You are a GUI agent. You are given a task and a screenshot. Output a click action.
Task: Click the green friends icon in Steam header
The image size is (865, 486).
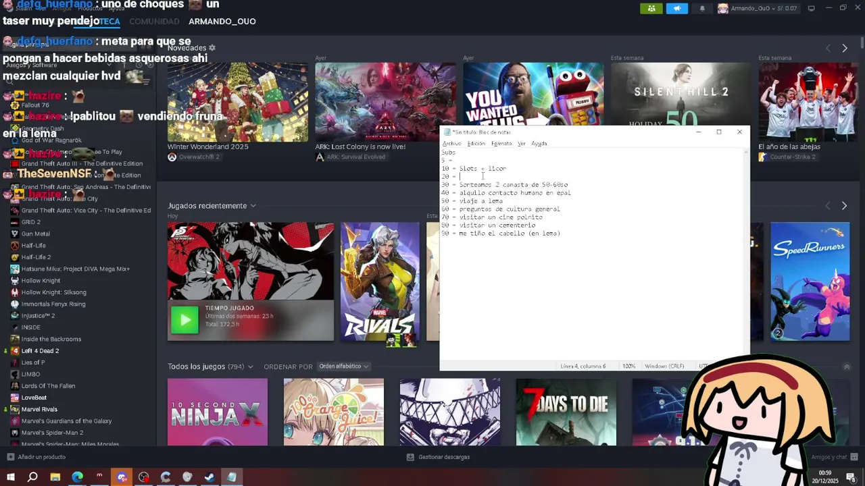pyautogui.click(x=651, y=8)
